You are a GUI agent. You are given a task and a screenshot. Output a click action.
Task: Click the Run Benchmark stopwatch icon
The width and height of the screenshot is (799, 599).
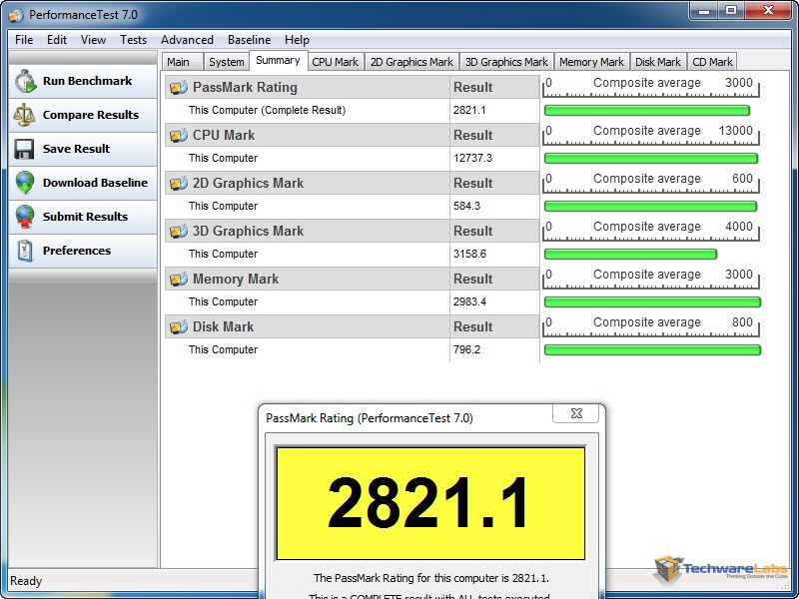26,82
